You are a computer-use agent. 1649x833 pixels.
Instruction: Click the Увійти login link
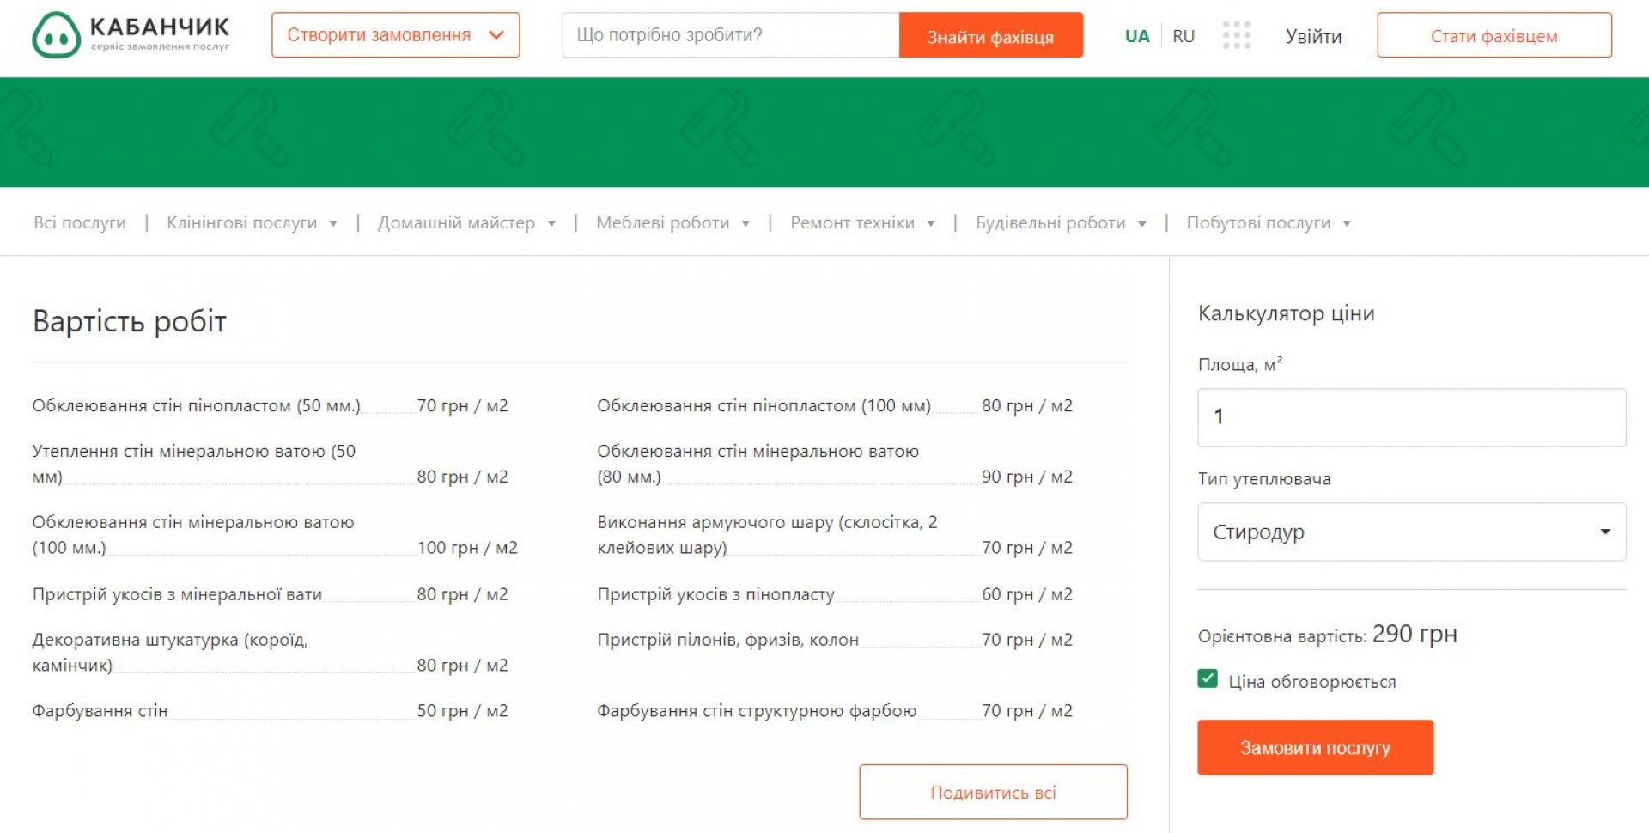(1312, 36)
